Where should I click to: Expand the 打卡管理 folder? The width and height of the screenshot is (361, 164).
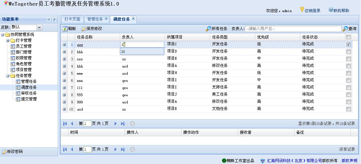(x=8, y=40)
